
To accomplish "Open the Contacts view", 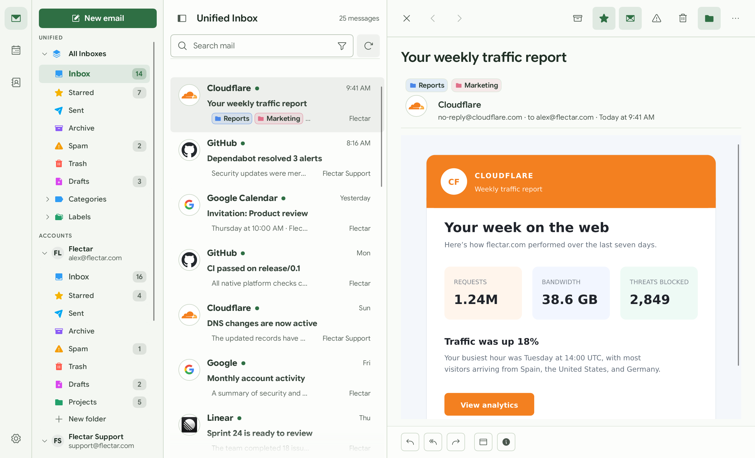I will (x=16, y=82).
